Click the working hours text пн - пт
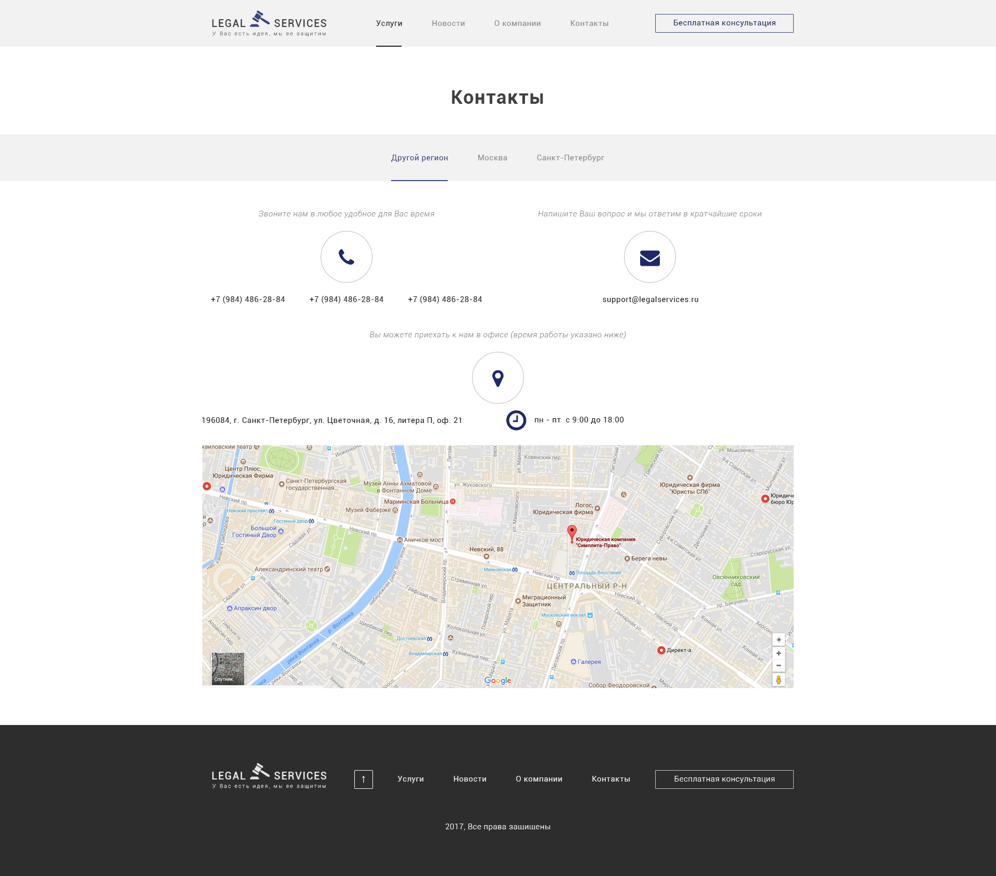Image resolution: width=996 pixels, height=876 pixels. coord(579,420)
